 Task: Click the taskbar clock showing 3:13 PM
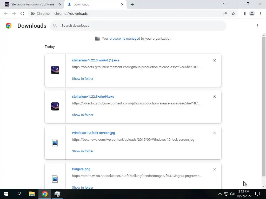tap(244, 194)
